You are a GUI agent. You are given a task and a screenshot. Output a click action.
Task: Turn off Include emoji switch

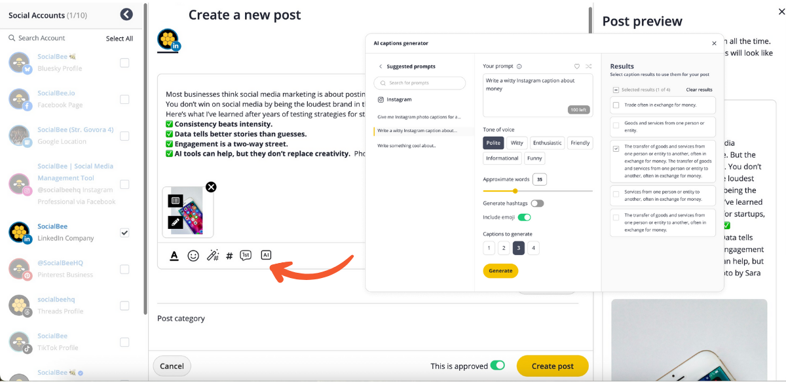(524, 217)
